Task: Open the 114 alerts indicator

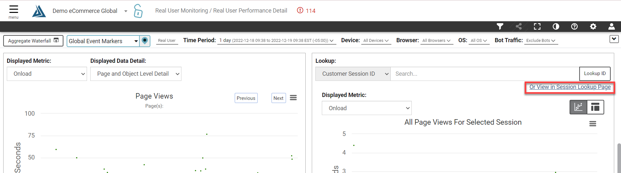Action: [306, 11]
